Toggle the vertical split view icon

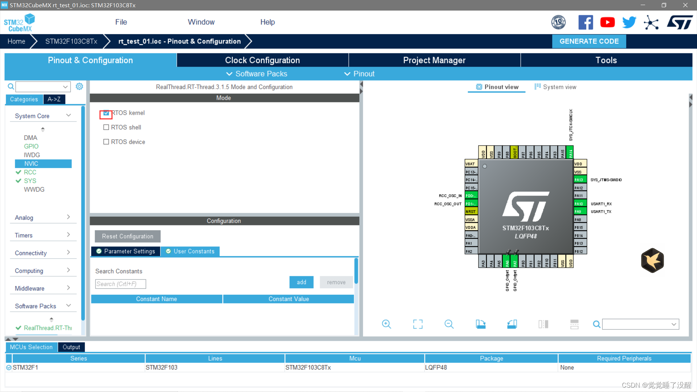tap(543, 324)
